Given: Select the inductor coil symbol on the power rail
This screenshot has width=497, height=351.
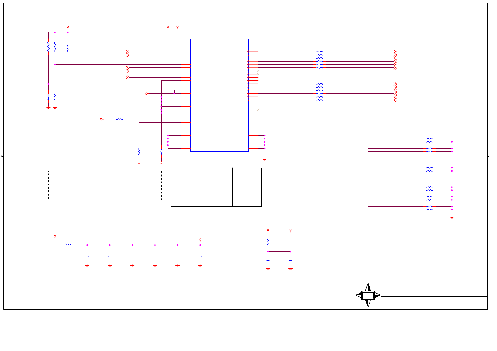Looking at the screenshot, I should [x=68, y=244].
